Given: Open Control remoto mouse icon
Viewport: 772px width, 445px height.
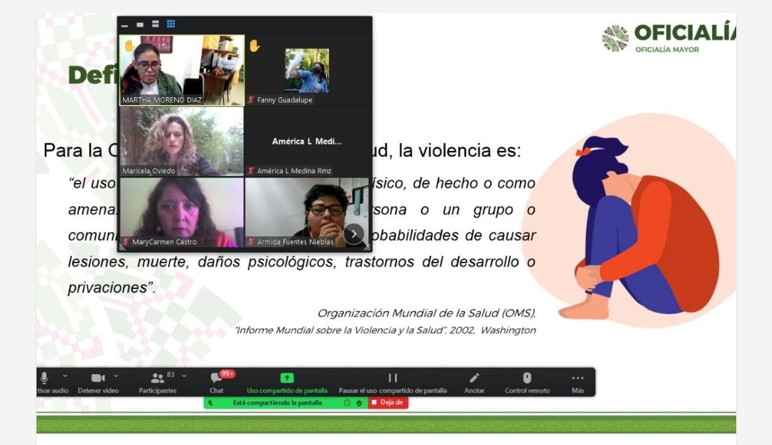Looking at the screenshot, I should [527, 378].
